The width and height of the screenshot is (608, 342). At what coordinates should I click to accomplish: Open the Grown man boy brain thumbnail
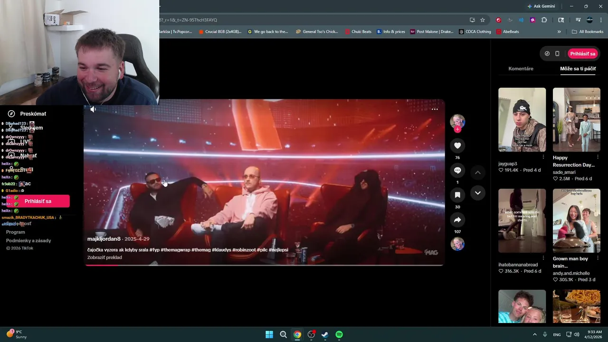click(x=577, y=220)
